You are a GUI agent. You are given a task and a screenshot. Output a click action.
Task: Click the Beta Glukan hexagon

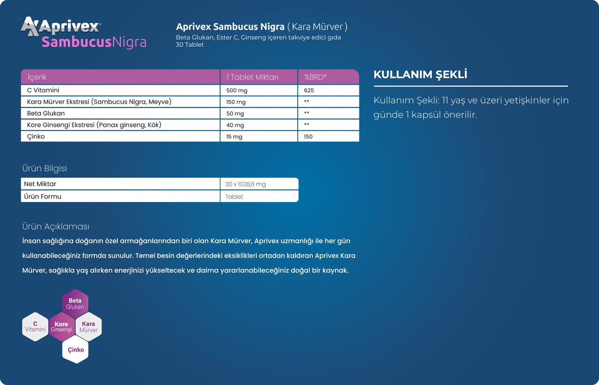(75, 303)
